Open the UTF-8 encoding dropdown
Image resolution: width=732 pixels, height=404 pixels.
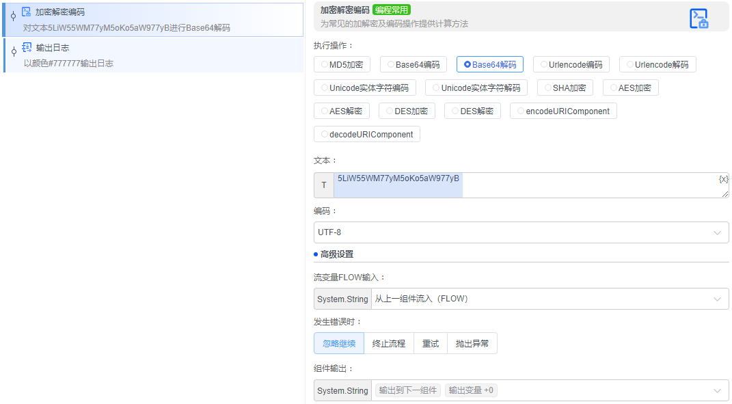click(x=519, y=232)
